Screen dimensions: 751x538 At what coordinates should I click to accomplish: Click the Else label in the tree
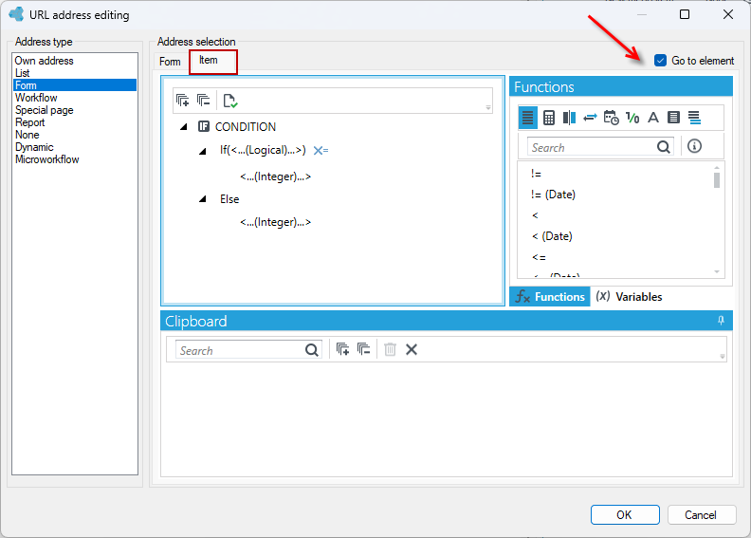tap(229, 199)
